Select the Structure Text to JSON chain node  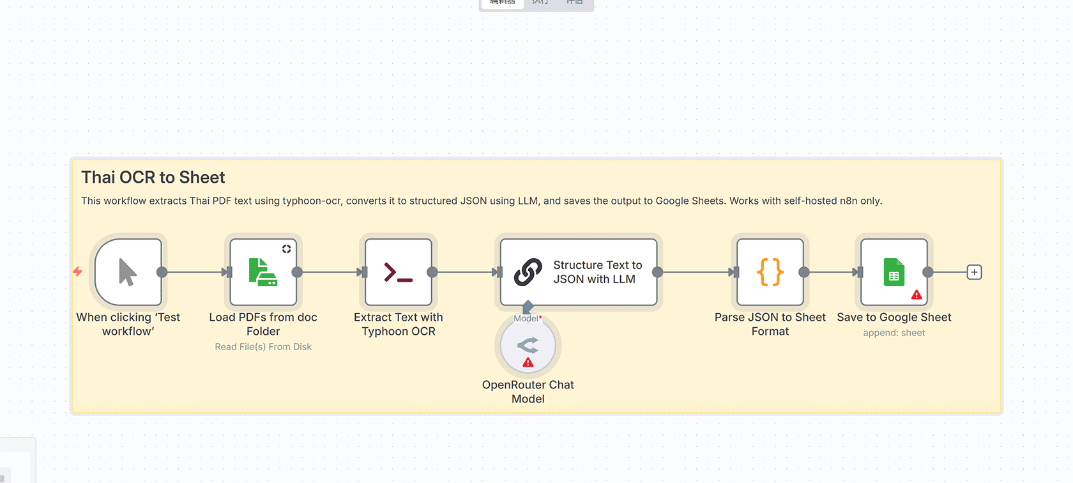click(x=578, y=272)
